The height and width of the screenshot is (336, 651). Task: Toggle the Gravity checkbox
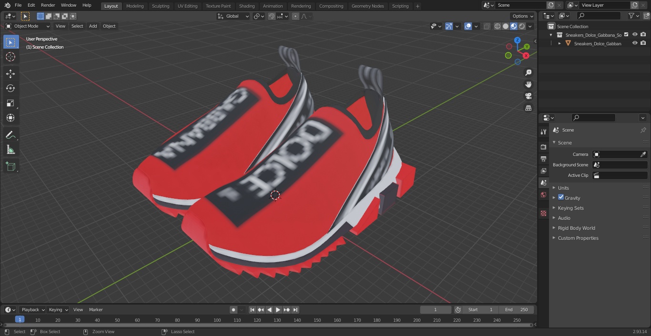[561, 197]
